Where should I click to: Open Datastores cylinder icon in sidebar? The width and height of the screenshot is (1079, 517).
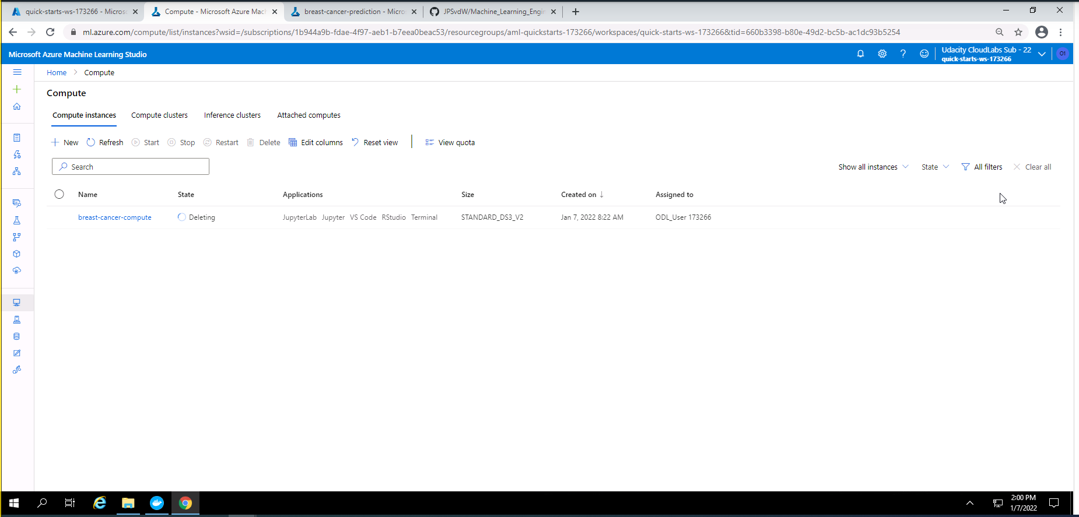coord(17,336)
